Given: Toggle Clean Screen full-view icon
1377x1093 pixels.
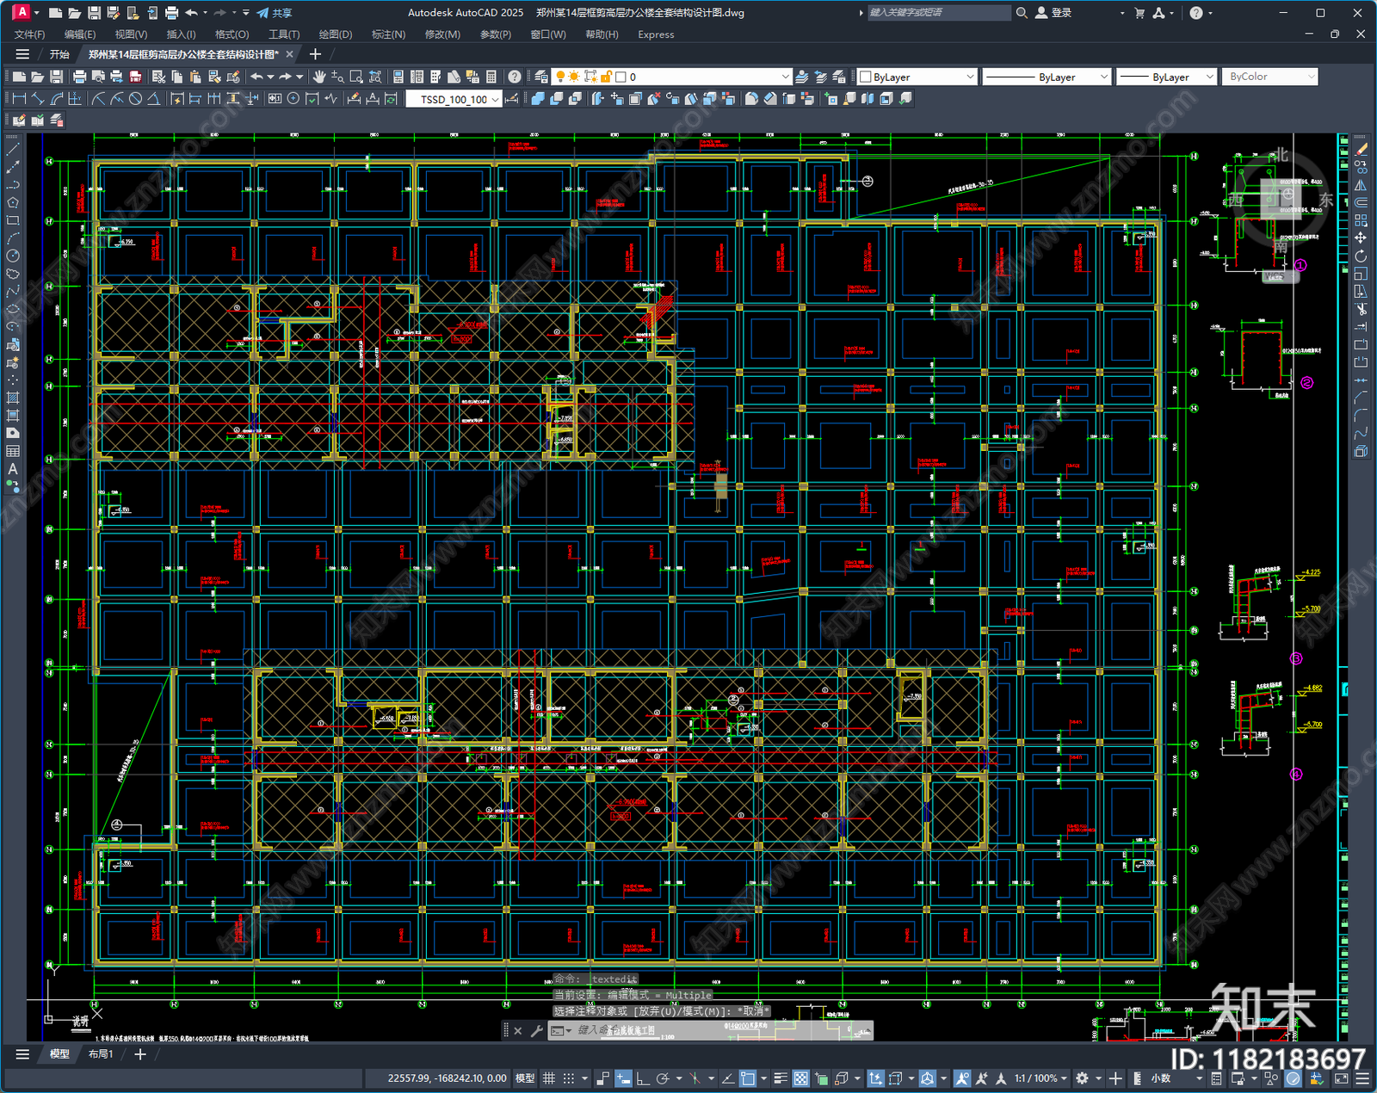Looking at the screenshot, I should pos(1341,1078).
